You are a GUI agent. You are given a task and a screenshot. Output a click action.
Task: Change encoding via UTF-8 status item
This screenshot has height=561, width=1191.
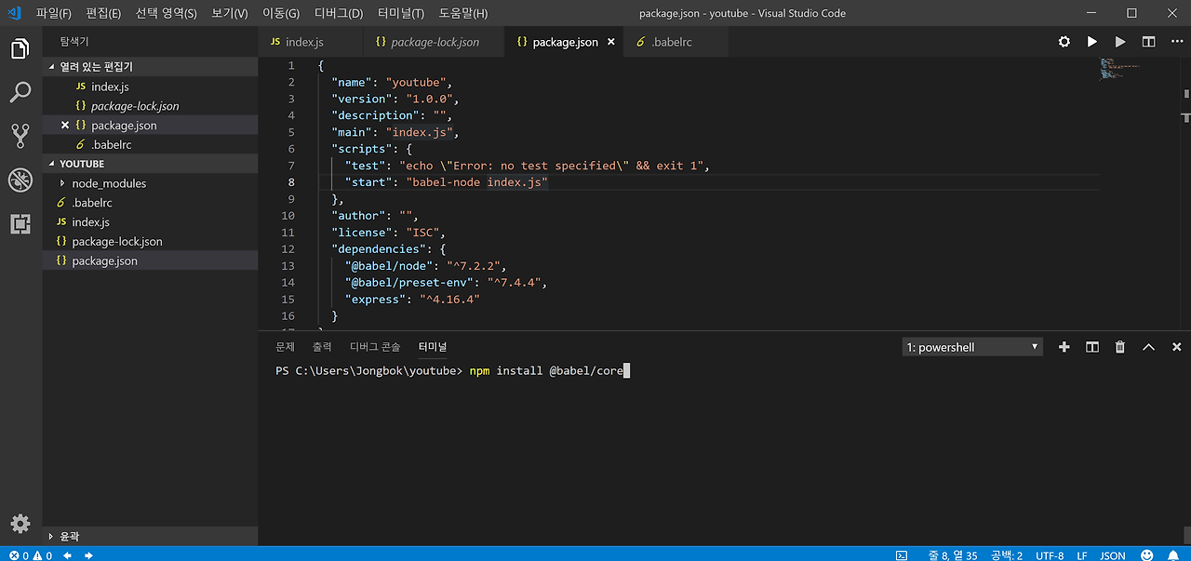[1050, 555]
